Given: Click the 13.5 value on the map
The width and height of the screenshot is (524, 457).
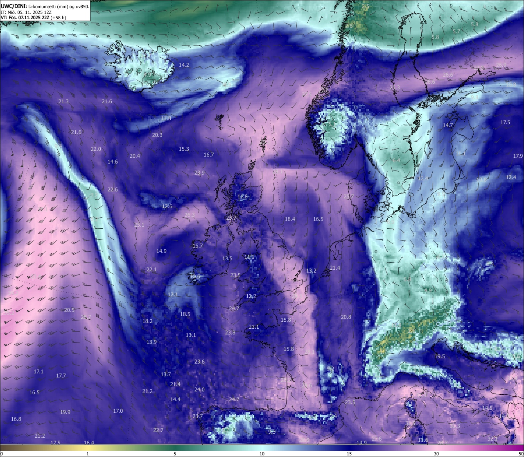Looking at the screenshot, I should click(227, 258).
